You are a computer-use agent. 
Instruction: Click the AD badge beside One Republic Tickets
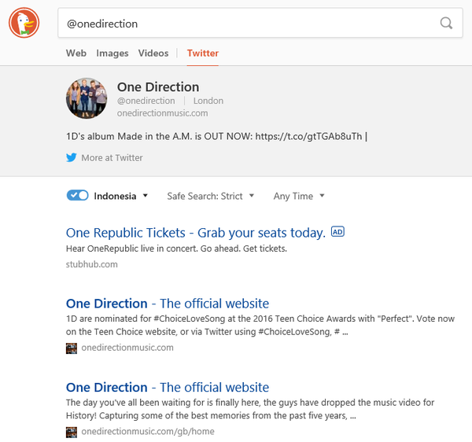[337, 232]
